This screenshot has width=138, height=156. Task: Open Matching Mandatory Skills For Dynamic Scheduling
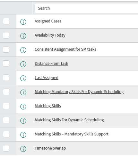79,92
